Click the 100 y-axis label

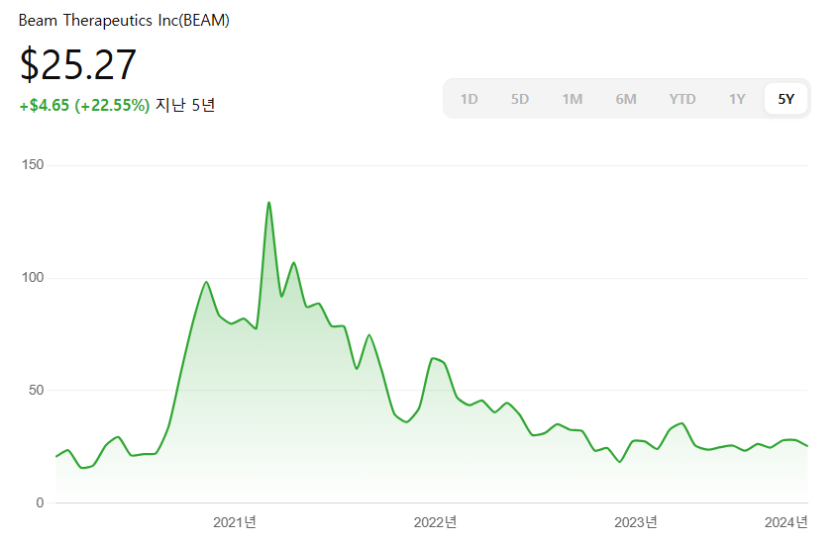pos(33,277)
